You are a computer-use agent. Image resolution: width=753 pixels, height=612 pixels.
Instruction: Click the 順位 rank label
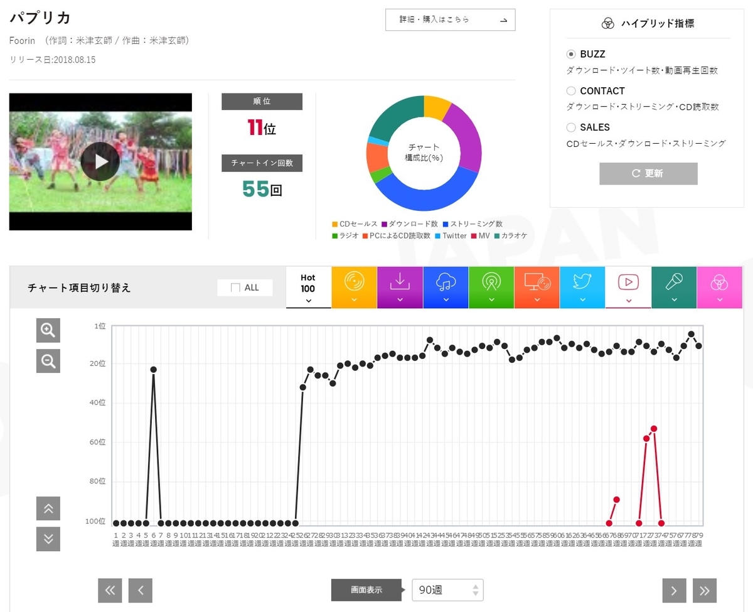pos(262,102)
